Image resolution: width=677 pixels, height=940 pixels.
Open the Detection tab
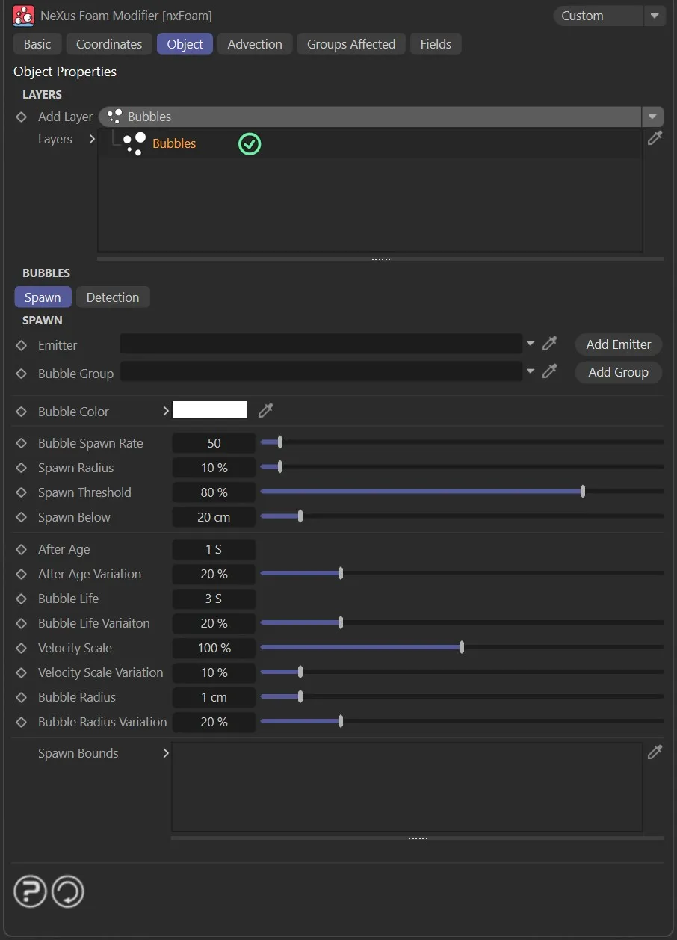pyautogui.click(x=113, y=297)
